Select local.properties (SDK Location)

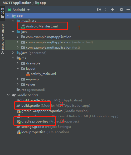tap(45, 132)
